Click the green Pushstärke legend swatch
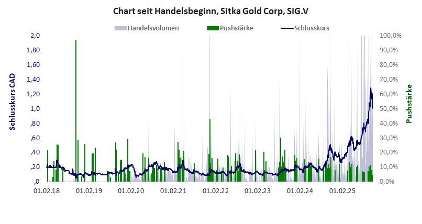This screenshot has height=224, width=422. coord(213,28)
